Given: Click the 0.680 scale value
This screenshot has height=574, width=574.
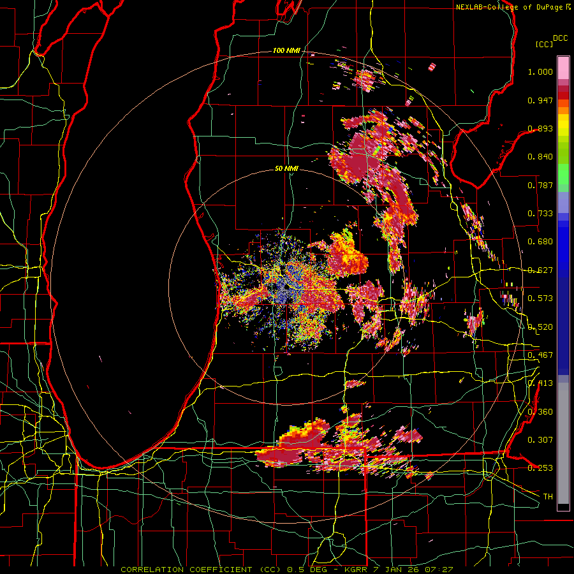Looking at the screenshot, I should (540, 242).
